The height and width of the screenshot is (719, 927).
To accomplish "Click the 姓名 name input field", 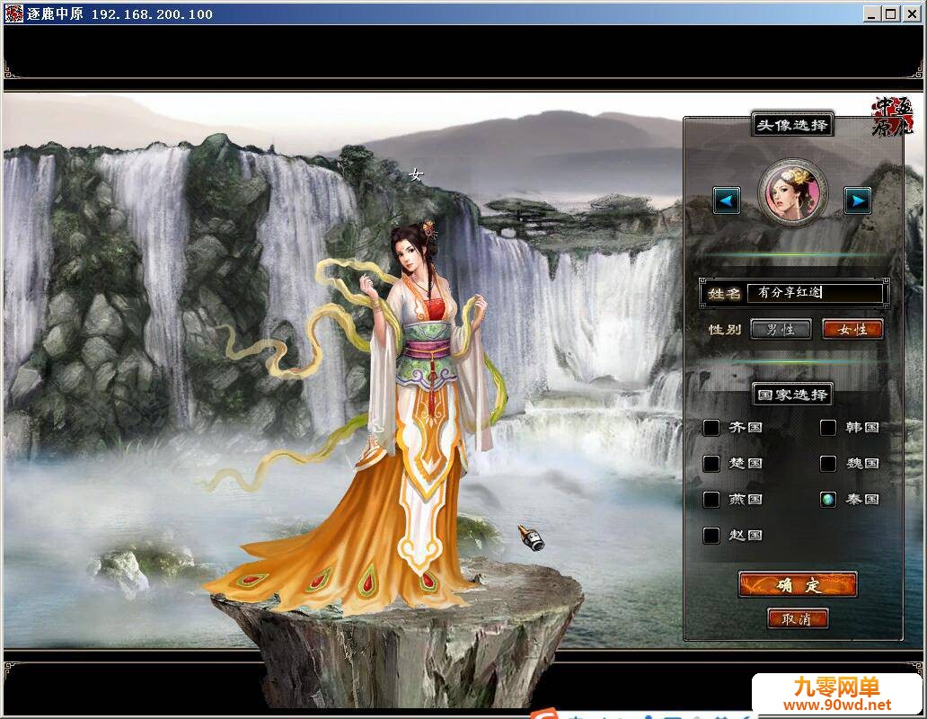I will tap(816, 293).
